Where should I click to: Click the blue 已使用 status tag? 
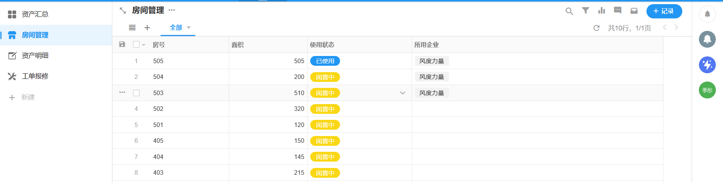click(325, 61)
